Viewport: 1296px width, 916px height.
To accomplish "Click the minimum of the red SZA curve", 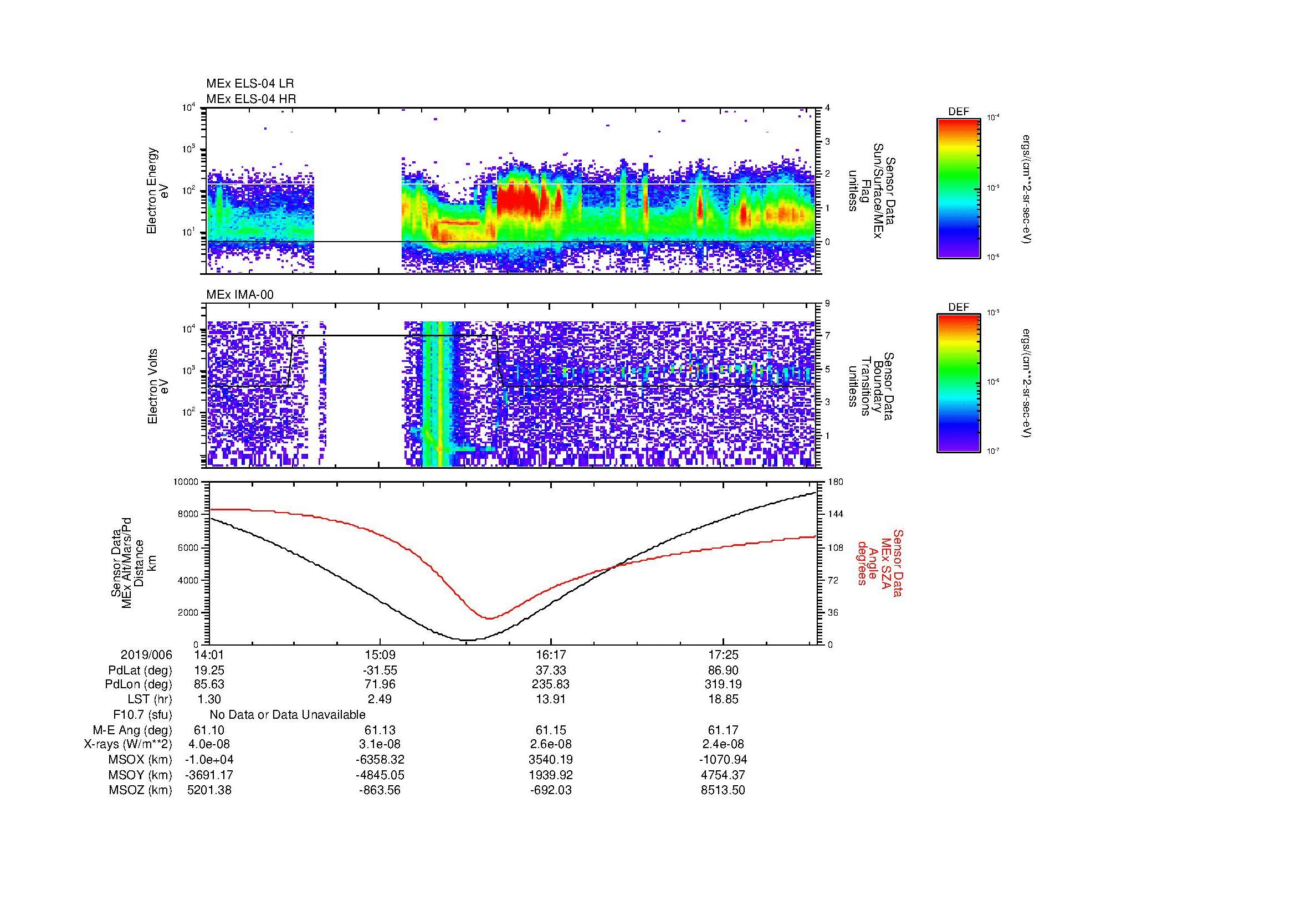I will [x=489, y=618].
